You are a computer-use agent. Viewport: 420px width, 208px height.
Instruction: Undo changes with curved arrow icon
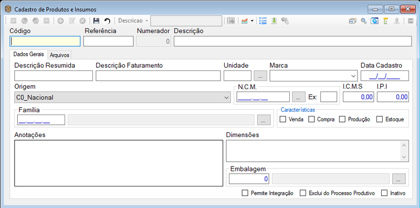point(107,20)
